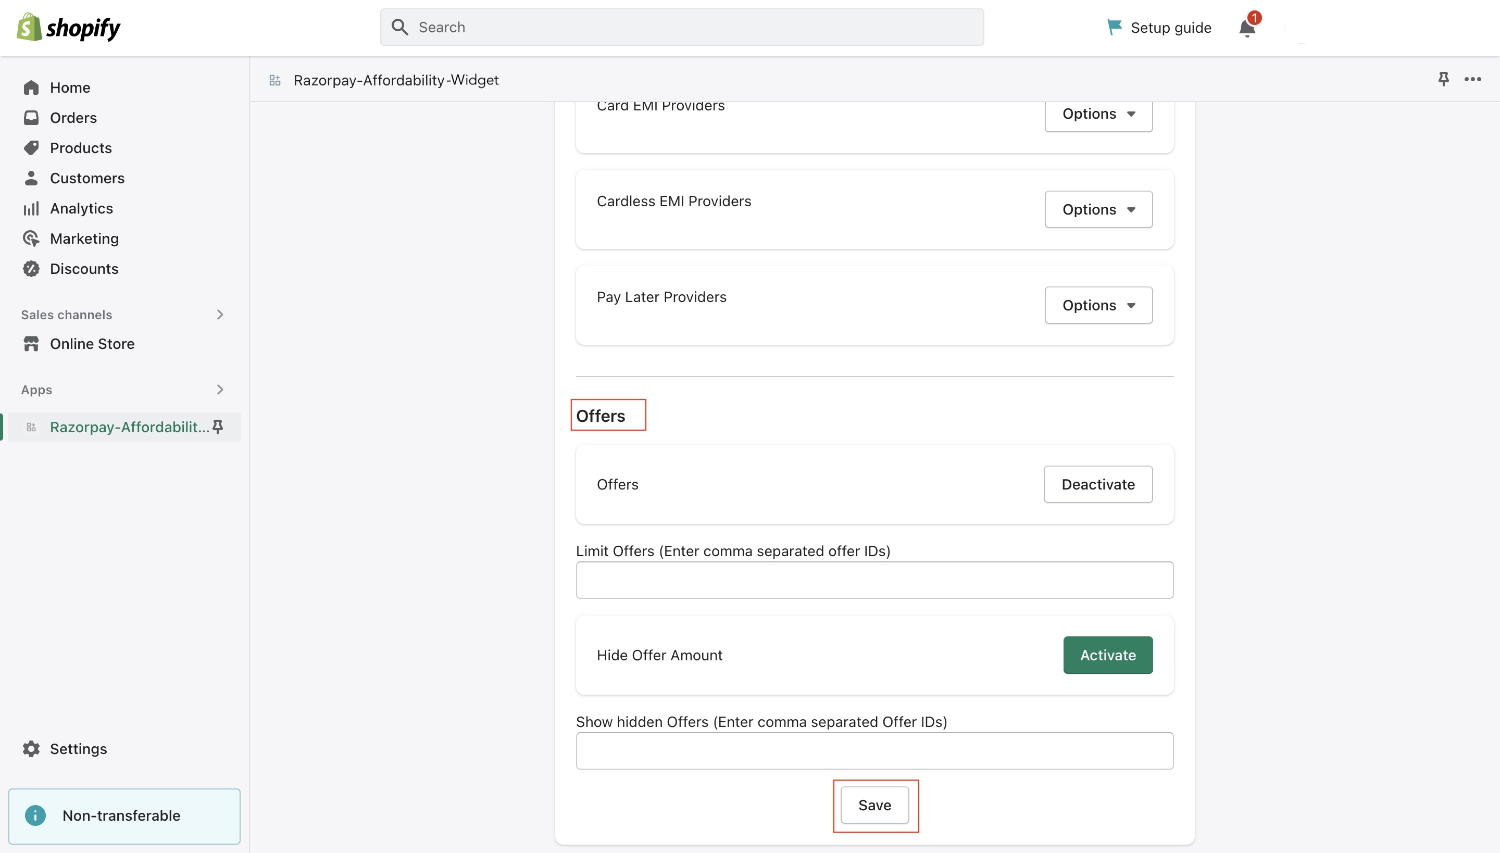Enter IDs in Show Hidden Offers field

coord(874,750)
